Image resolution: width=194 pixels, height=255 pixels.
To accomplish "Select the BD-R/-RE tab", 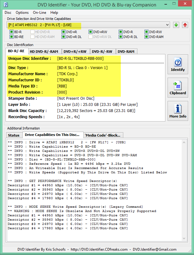I will tap(16, 51).
